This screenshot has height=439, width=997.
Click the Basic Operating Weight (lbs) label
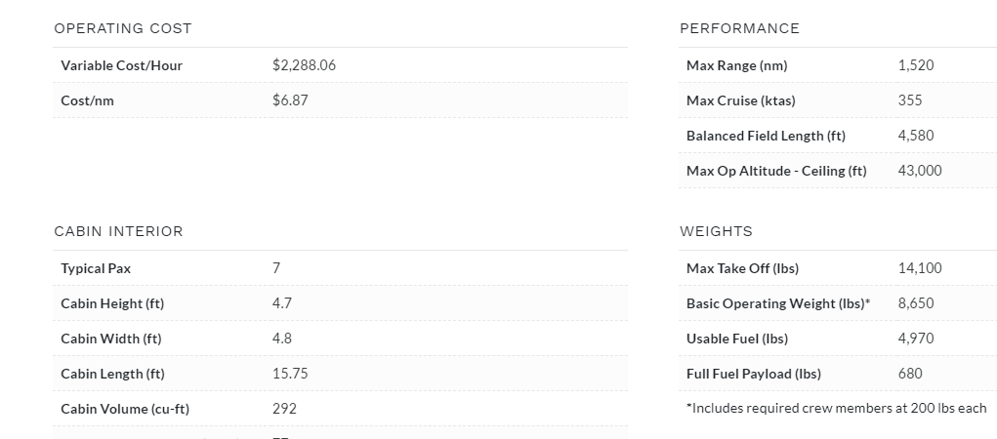pos(777,303)
